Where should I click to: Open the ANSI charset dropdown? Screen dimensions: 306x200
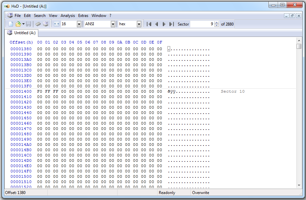(x=113, y=24)
